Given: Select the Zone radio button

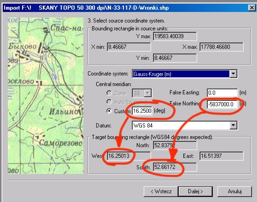Looking at the screenshot, I should click(x=109, y=93).
